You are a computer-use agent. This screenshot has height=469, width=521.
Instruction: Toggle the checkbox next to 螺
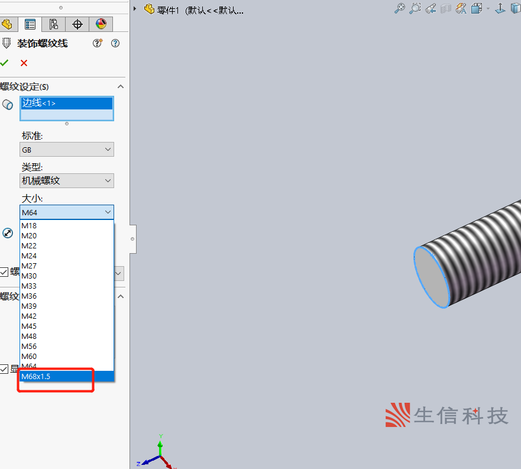4,272
